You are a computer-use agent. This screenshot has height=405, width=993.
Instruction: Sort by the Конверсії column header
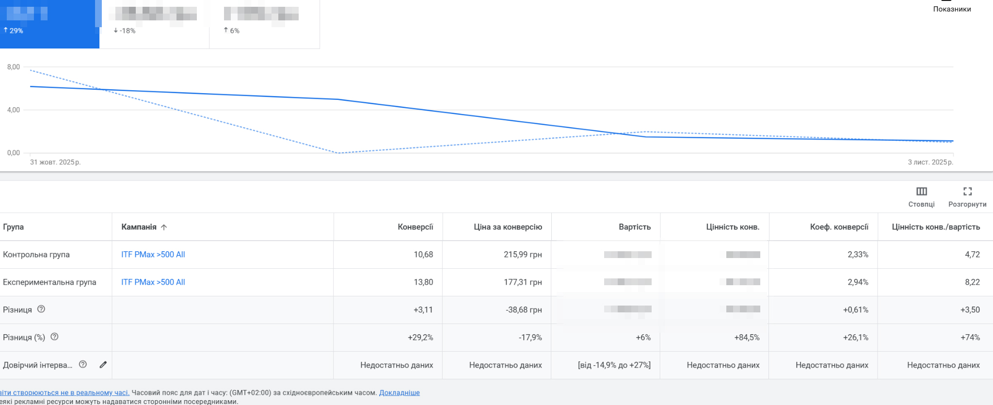(x=416, y=227)
